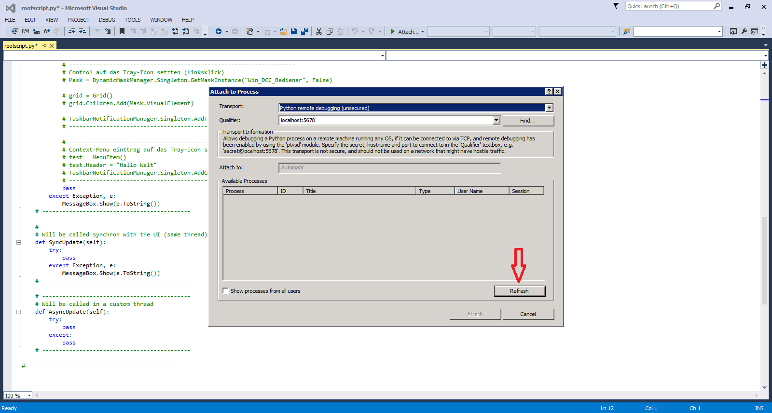Click the Open File toolbar icon

tap(283, 31)
